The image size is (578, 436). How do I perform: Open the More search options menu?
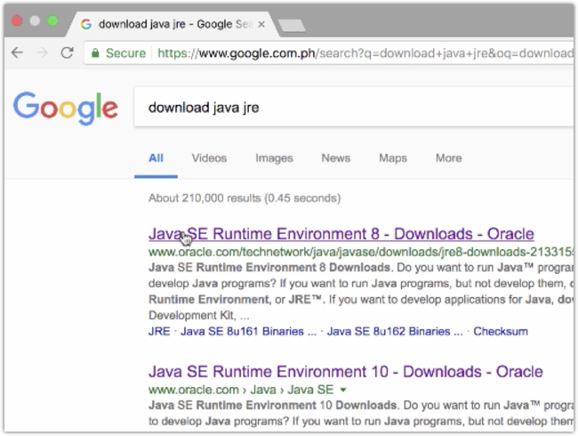448,158
